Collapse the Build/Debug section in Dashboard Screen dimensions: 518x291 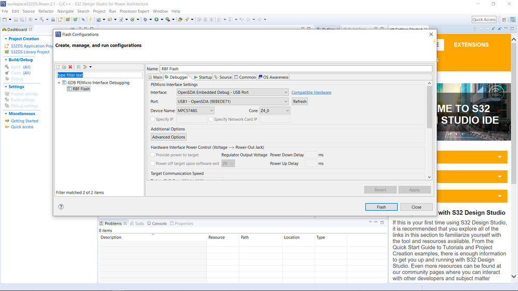click(x=6, y=60)
